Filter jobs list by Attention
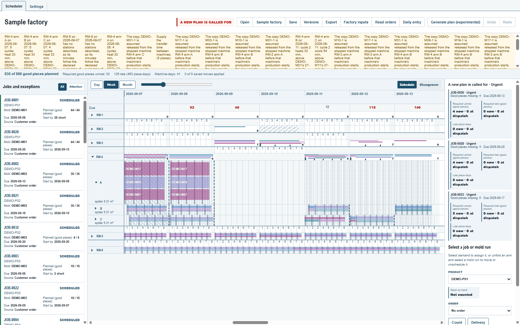Viewport: 520px width, 325px height. (x=76, y=87)
